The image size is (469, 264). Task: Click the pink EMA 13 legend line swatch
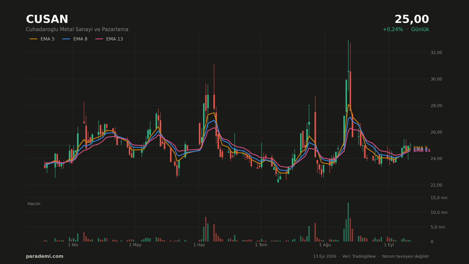coord(99,39)
